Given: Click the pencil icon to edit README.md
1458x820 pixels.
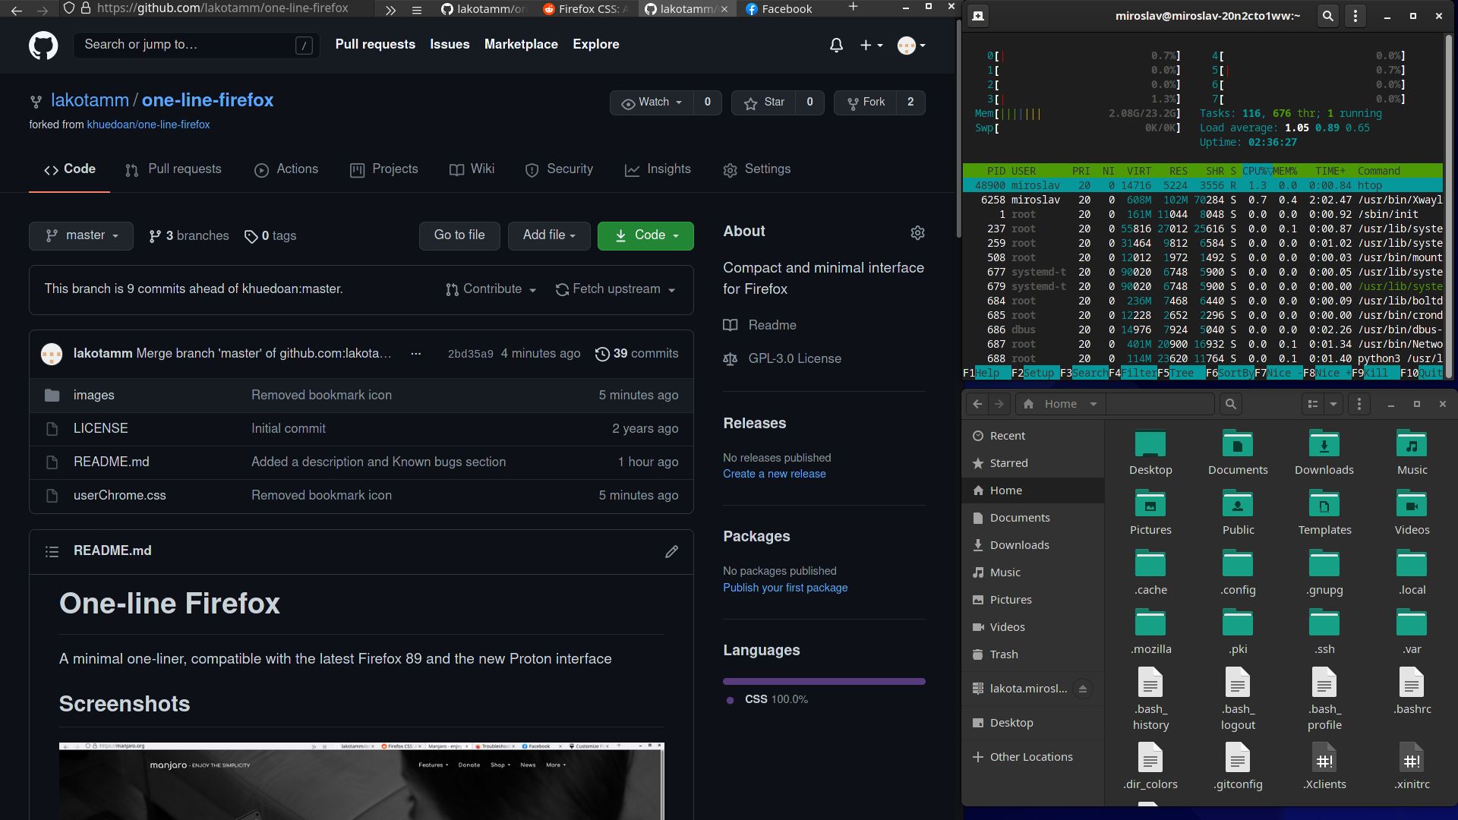Looking at the screenshot, I should click(671, 551).
